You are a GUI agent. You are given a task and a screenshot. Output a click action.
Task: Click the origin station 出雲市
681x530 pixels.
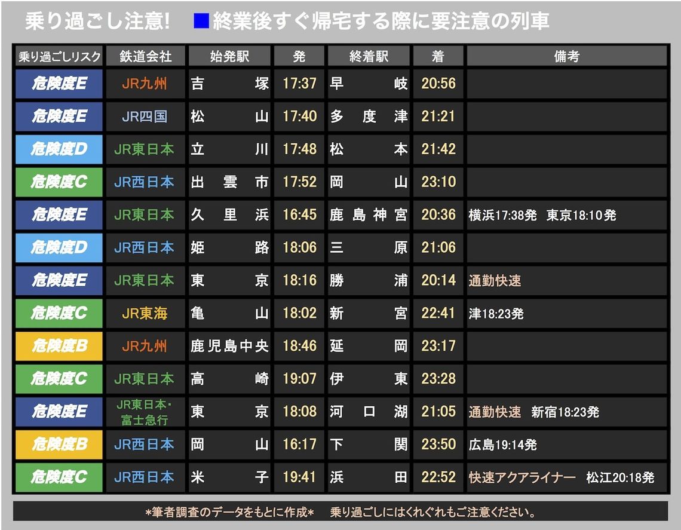click(229, 182)
